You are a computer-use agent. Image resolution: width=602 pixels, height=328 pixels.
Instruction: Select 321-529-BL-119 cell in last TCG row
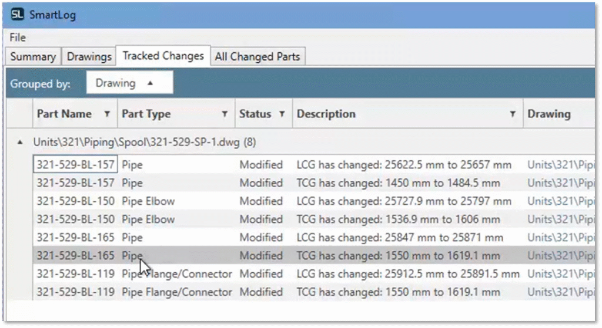[x=75, y=292]
